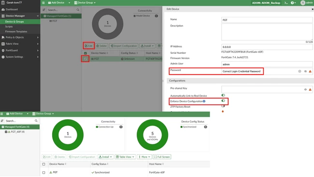Click the count badge beside Model Device

coord(157,16)
